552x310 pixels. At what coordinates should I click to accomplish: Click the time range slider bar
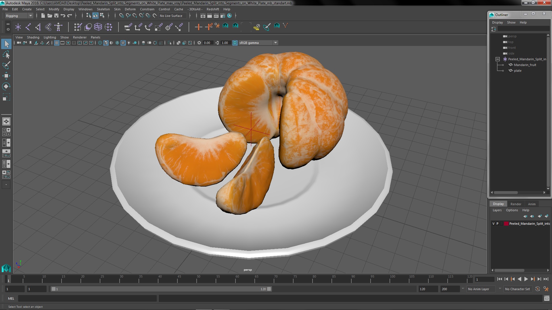coord(161,289)
